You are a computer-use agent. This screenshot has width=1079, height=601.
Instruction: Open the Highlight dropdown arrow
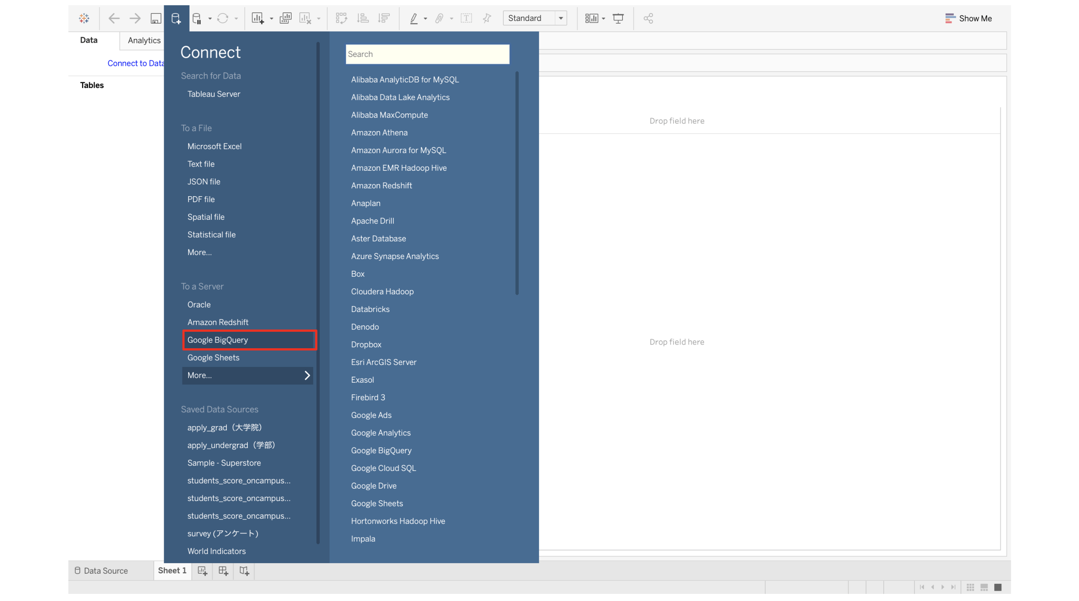[x=426, y=18]
